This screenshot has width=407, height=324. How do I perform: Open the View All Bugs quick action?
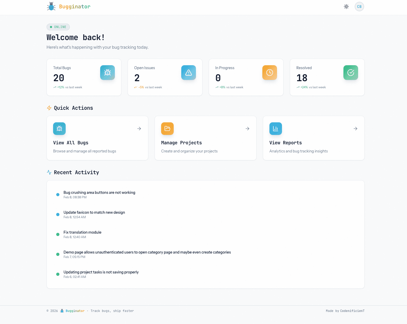click(71, 143)
